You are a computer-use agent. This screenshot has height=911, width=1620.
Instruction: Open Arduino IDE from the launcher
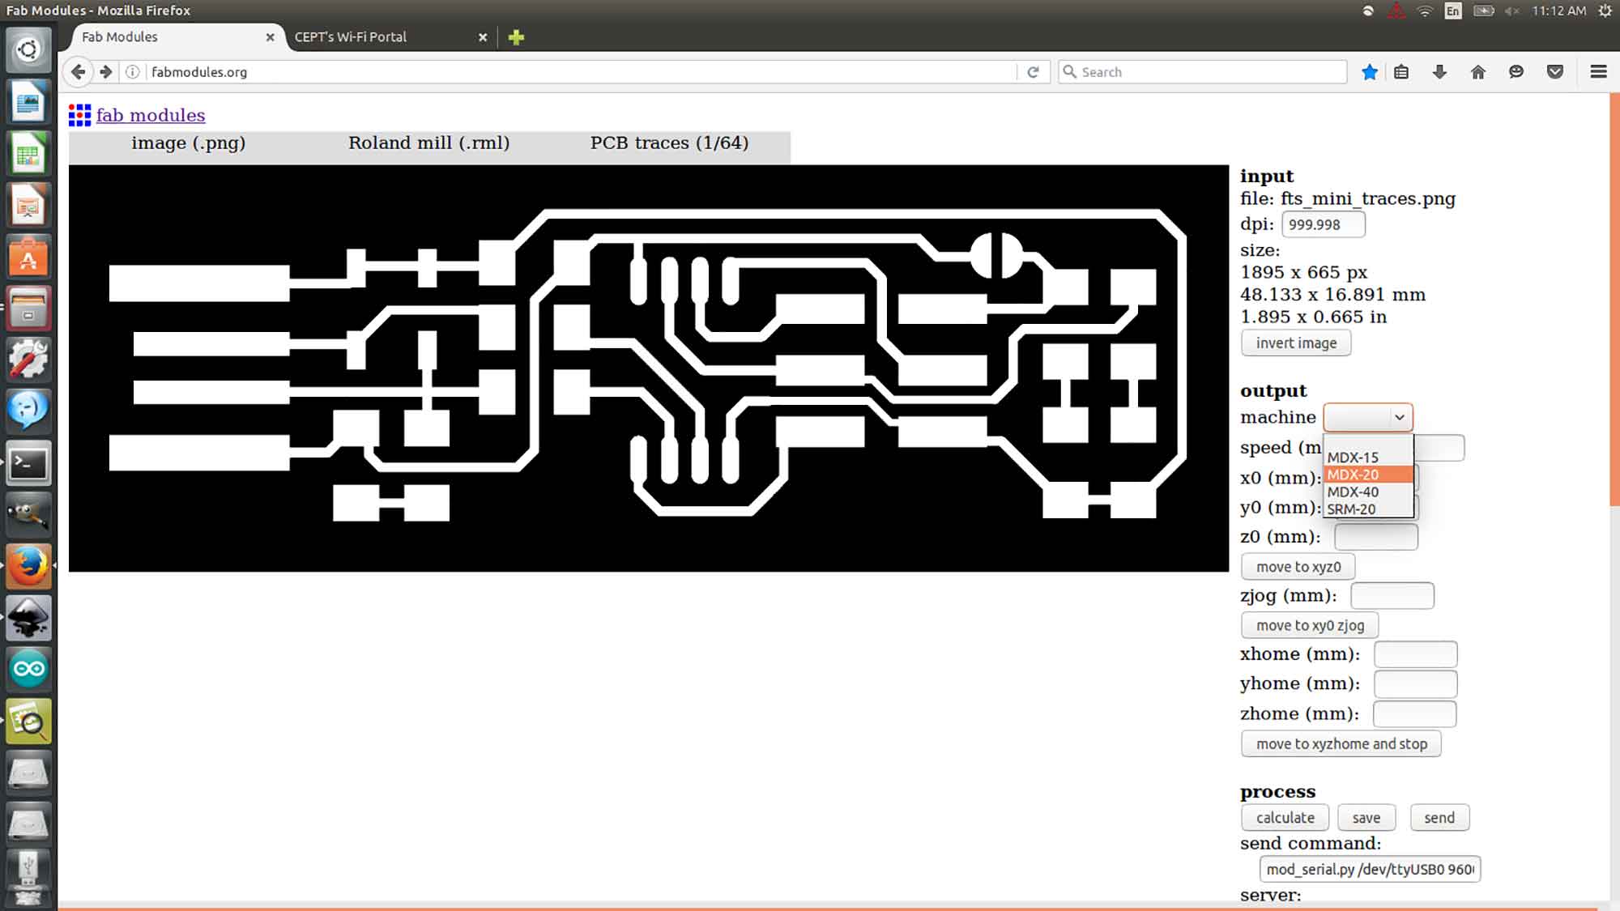28,669
